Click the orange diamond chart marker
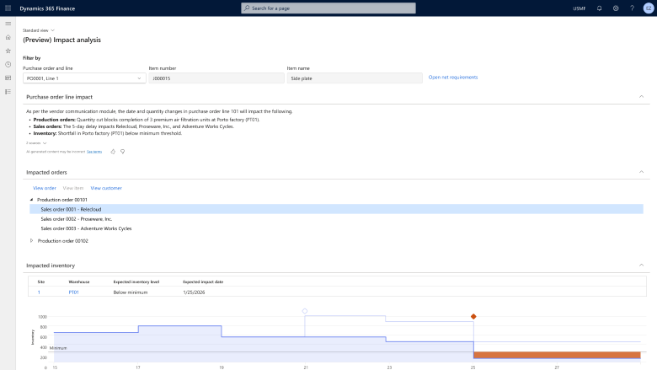The width and height of the screenshot is (657, 370). [473, 316]
